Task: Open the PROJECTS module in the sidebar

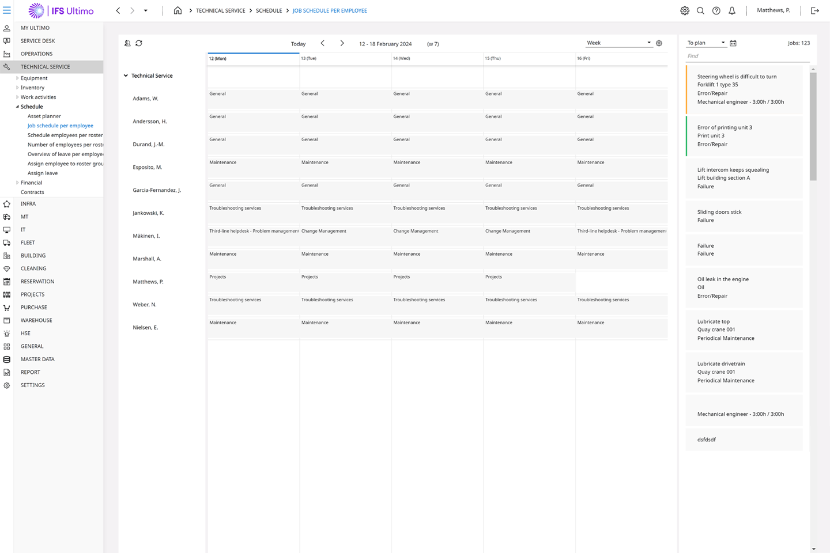Action: point(32,294)
